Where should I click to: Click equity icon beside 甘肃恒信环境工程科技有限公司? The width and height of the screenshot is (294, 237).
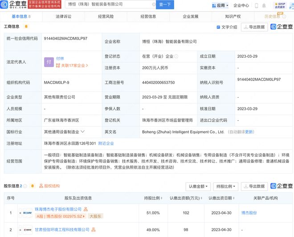point(93,230)
